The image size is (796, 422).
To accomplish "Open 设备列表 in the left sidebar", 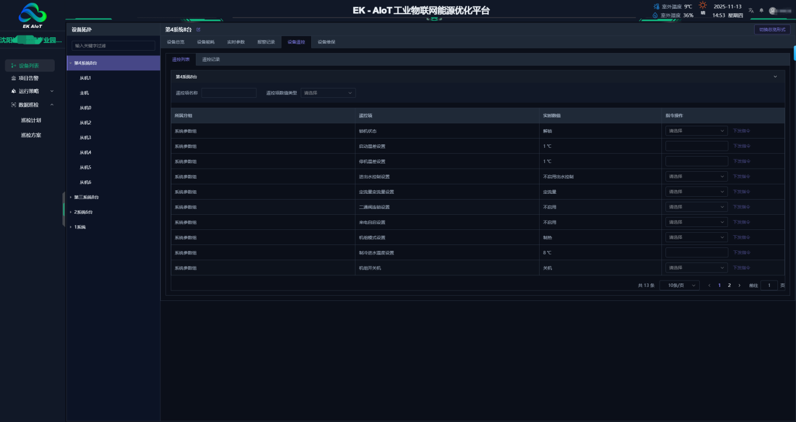I will [29, 66].
